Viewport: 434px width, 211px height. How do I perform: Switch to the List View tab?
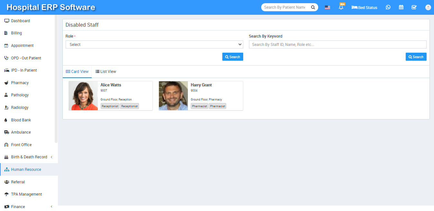(x=106, y=72)
